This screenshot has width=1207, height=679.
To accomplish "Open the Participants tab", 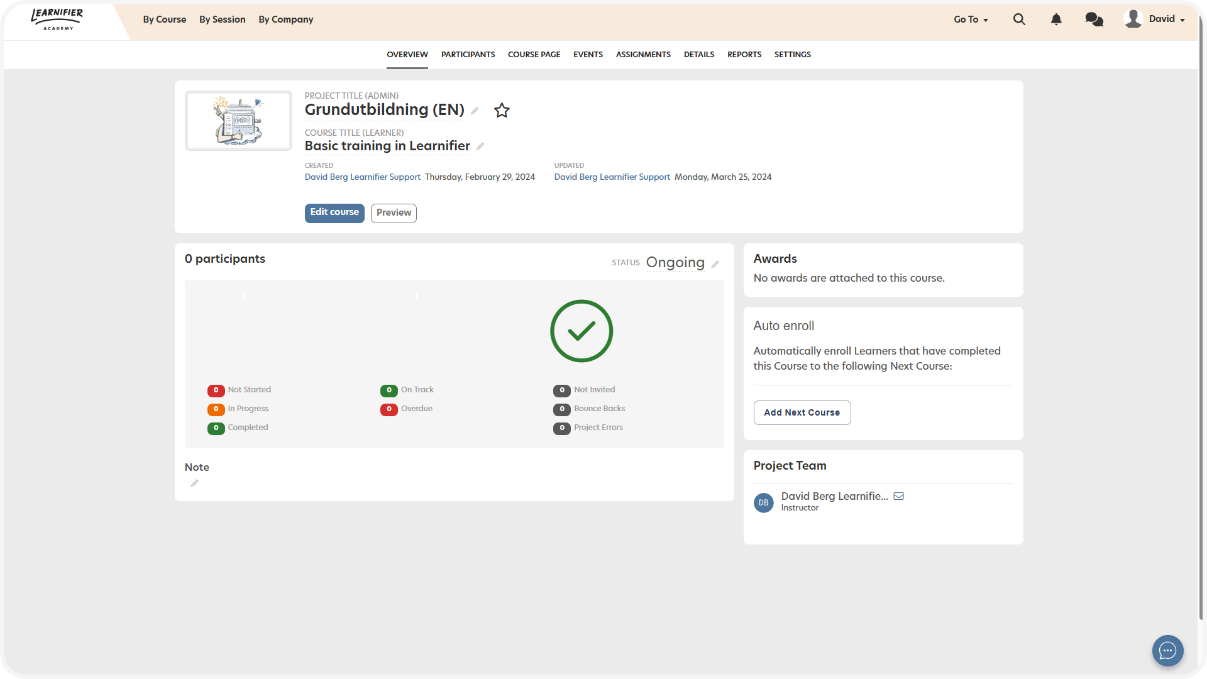I will [468, 55].
